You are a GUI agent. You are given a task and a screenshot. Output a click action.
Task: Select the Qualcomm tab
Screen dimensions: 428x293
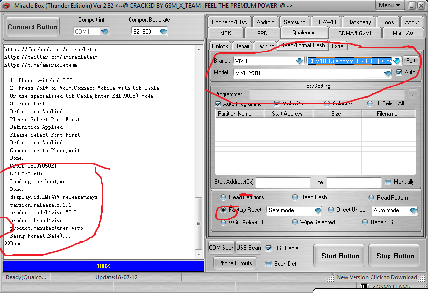point(304,33)
